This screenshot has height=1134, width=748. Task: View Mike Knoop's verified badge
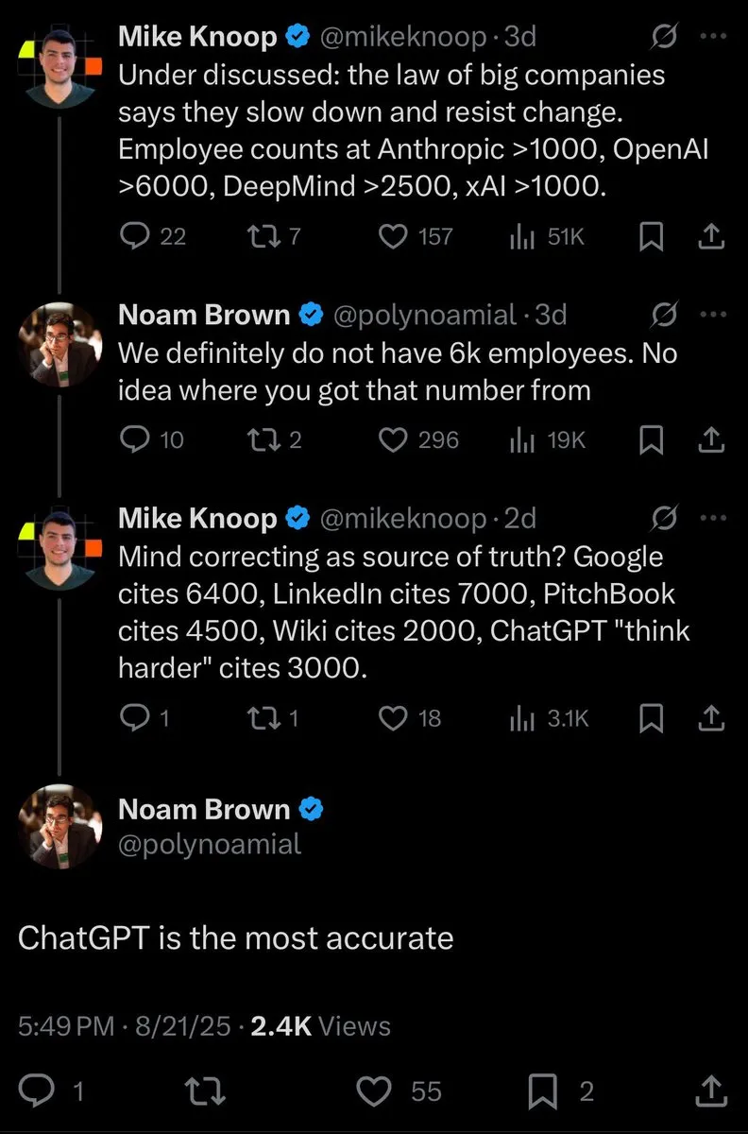click(x=298, y=36)
